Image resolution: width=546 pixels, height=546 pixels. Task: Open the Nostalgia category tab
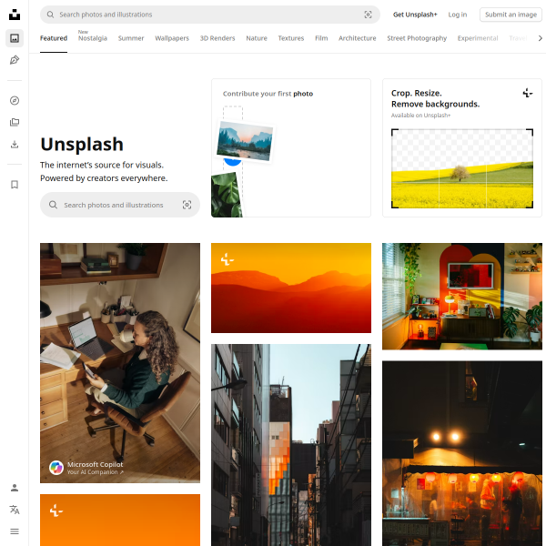(x=93, y=38)
